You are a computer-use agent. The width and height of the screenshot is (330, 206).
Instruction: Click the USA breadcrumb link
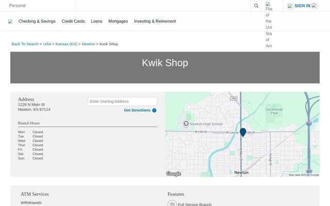click(x=47, y=44)
